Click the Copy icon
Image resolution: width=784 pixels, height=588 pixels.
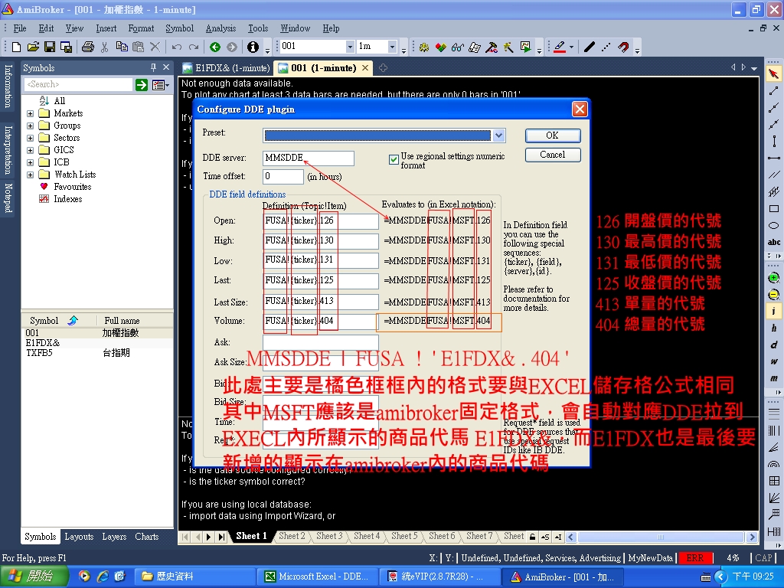122,47
